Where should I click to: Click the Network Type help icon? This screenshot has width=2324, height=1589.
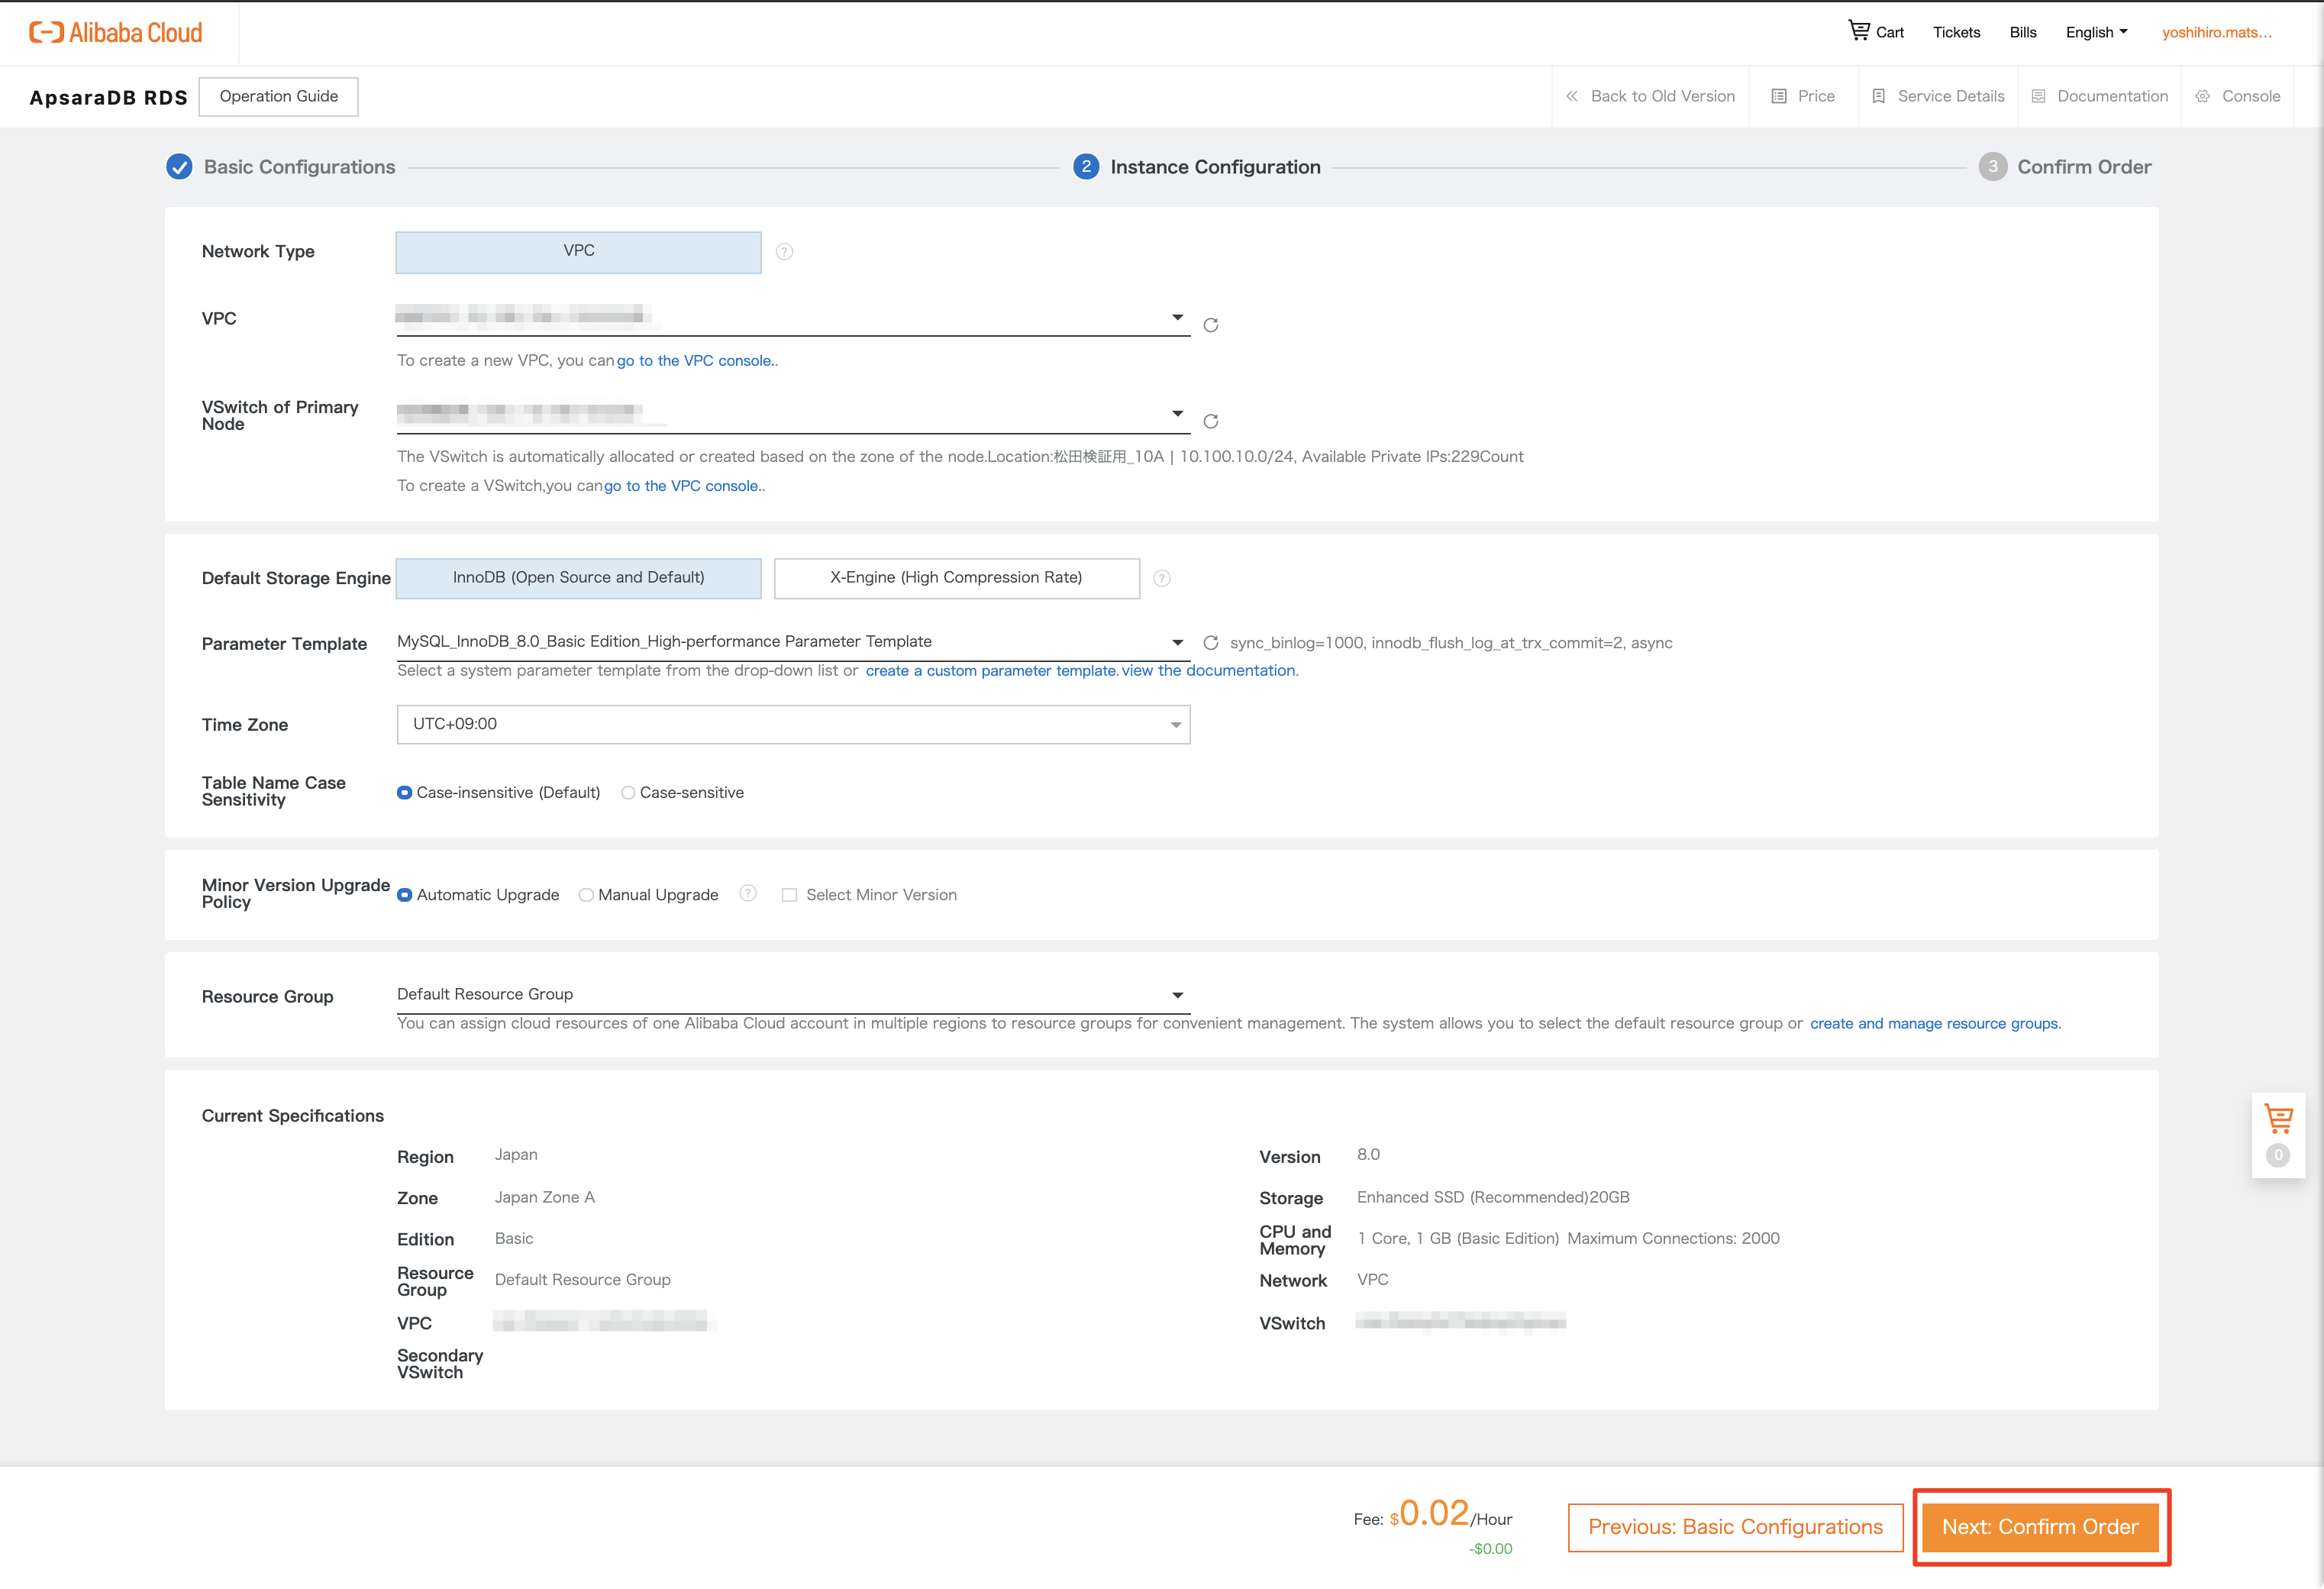pos(785,252)
